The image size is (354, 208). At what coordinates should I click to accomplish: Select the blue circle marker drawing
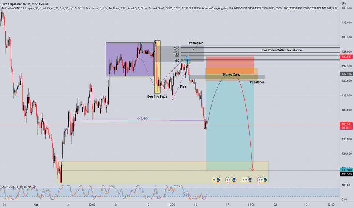point(187,60)
